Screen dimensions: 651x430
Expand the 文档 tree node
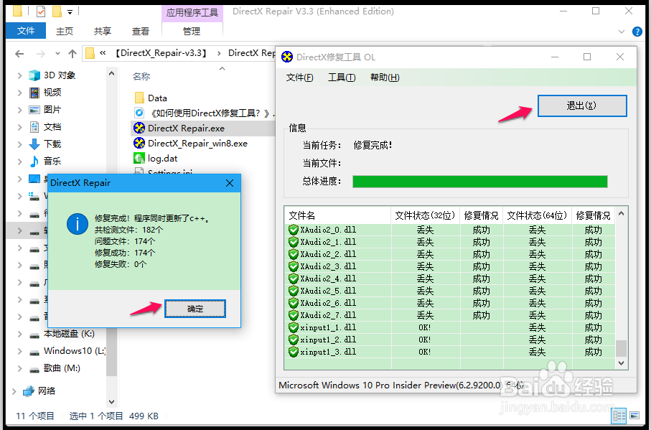19,126
